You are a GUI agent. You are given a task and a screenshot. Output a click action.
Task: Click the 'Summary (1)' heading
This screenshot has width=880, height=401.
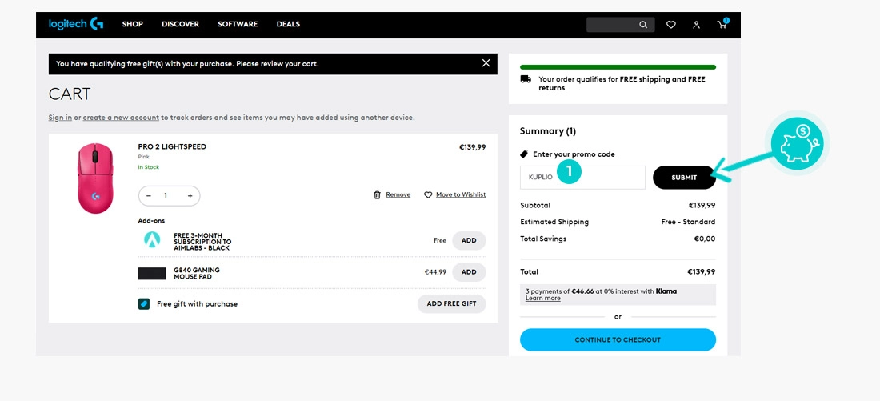[x=548, y=131]
